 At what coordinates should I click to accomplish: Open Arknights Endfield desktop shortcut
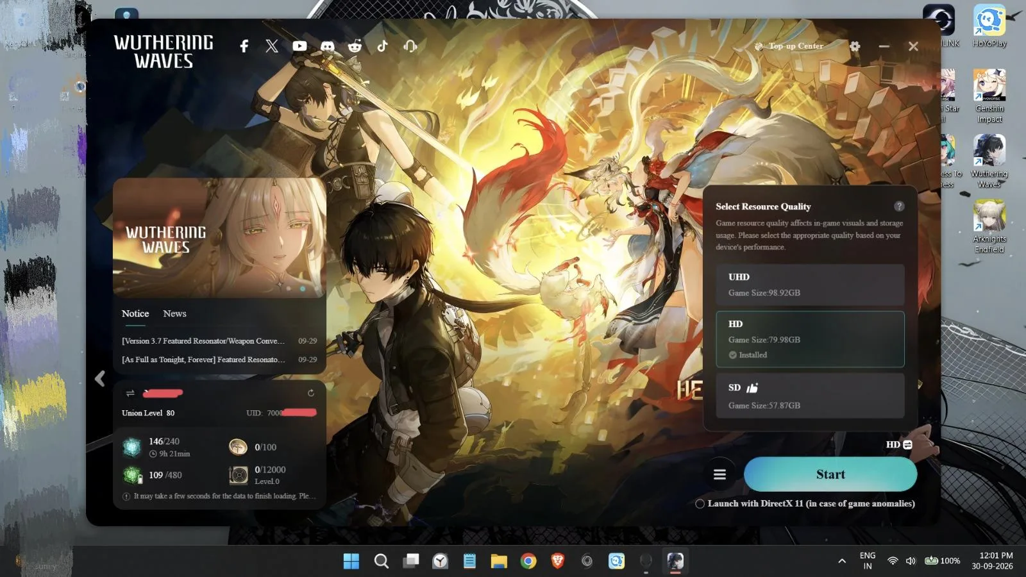coord(989,226)
